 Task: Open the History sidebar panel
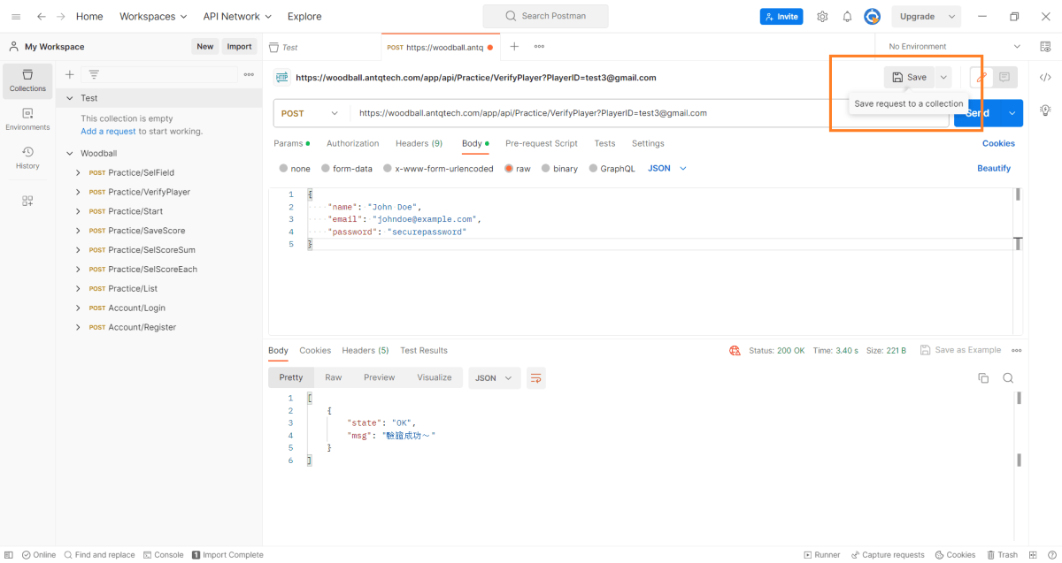click(27, 158)
